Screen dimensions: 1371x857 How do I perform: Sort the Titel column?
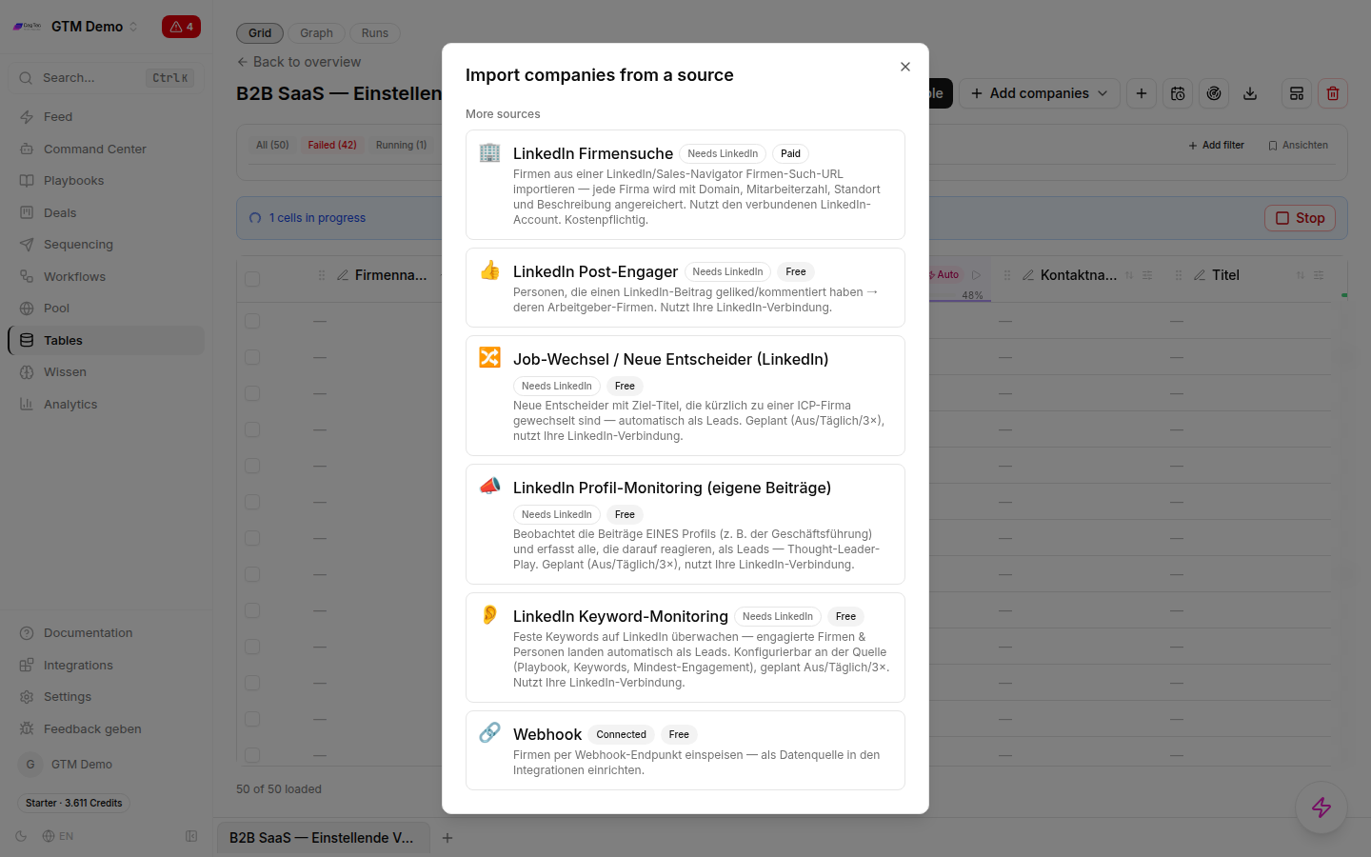coord(1301,275)
